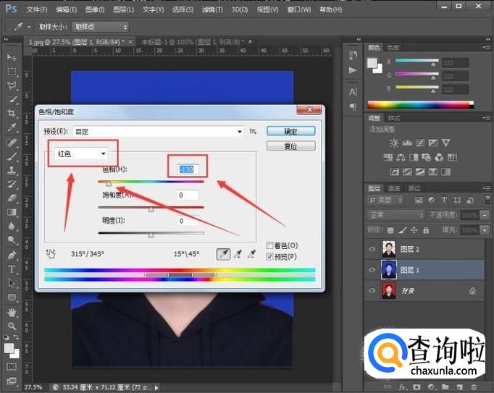Select the Hand tool in toolbar

click(x=12, y=313)
